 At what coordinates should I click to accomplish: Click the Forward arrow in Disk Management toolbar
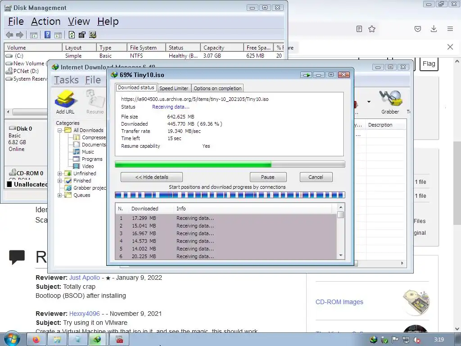[x=20, y=35]
